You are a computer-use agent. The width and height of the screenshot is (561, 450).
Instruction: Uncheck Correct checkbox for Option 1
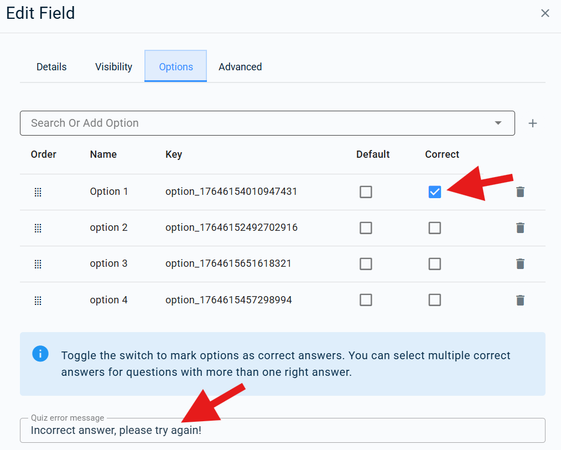[x=435, y=192]
